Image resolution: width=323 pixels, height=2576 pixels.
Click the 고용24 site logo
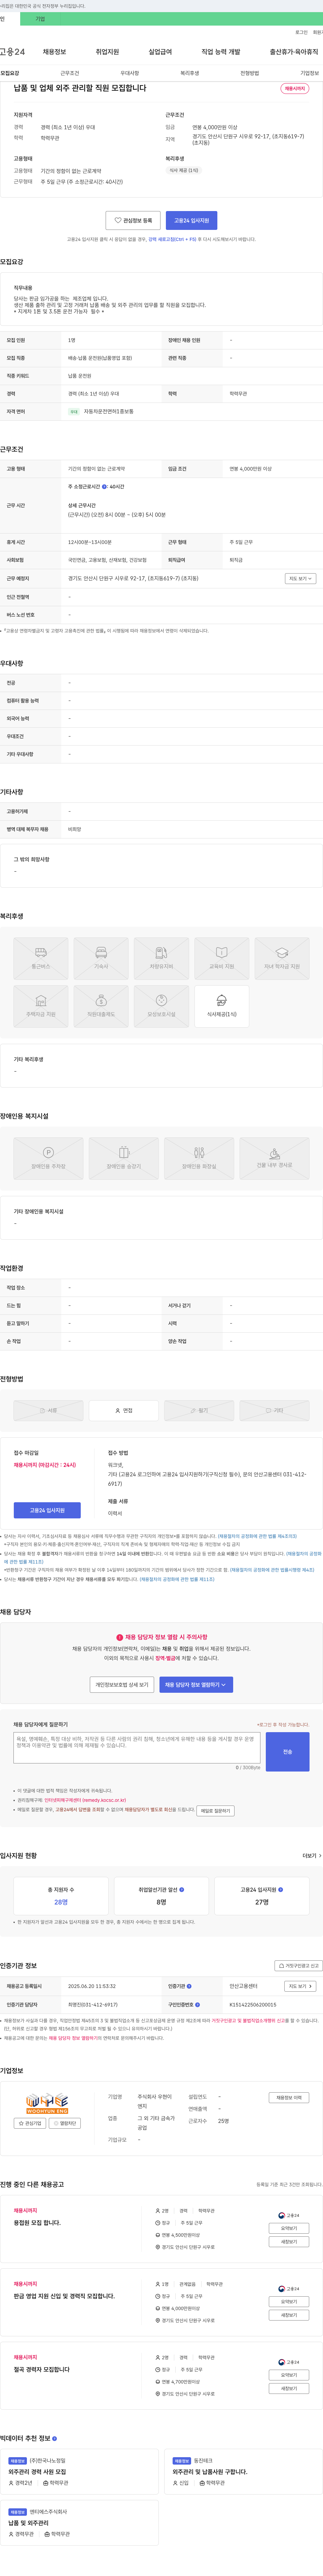pyautogui.click(x=12, y=52)
